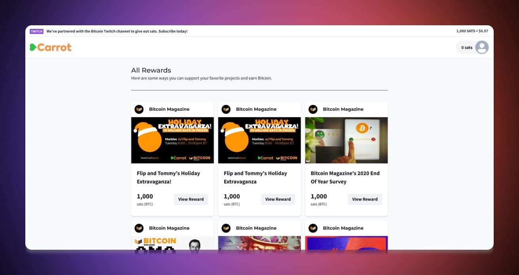This screenshot has height=275, width=519.
Task: Open first Holiday Extravaganza banner thumbnail
Action: click(172, 140)
